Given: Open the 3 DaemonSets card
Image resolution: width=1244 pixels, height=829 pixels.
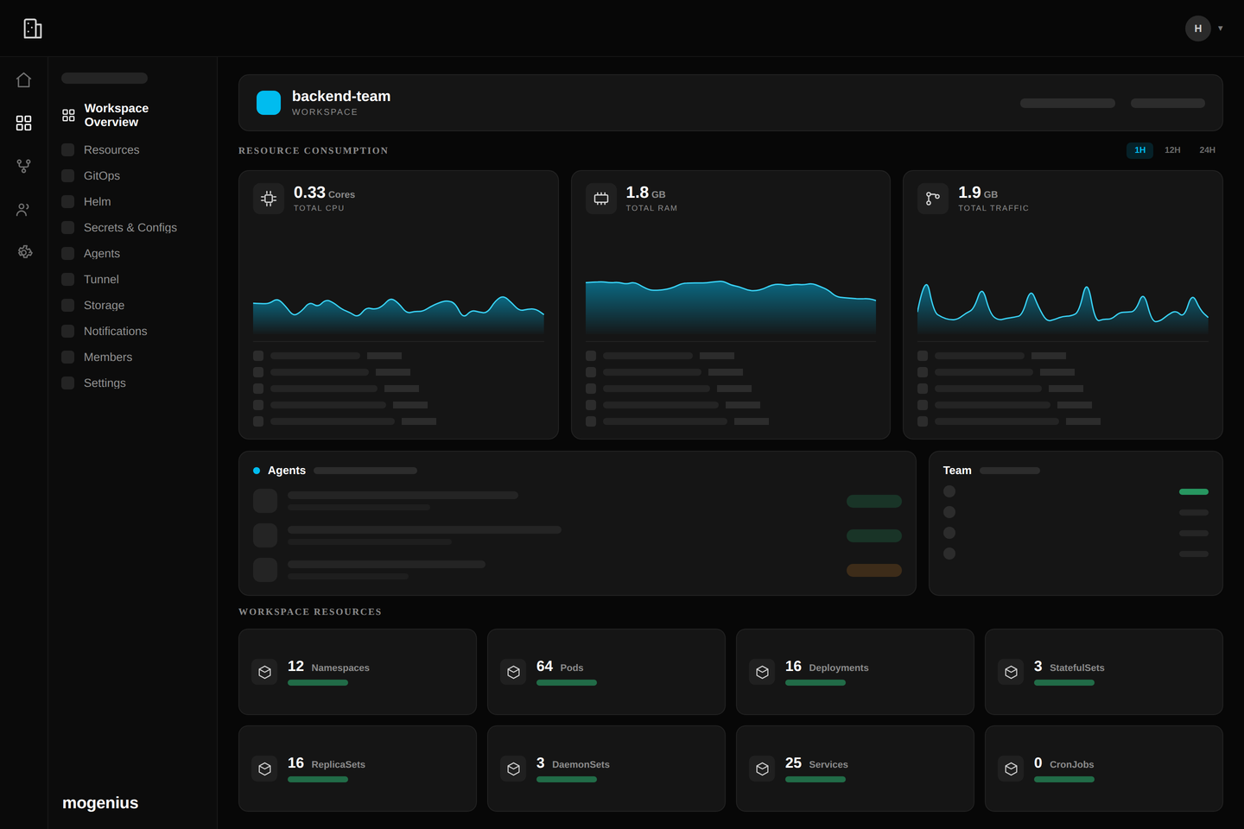Looking at the screenshot, I should click(606, 769).
